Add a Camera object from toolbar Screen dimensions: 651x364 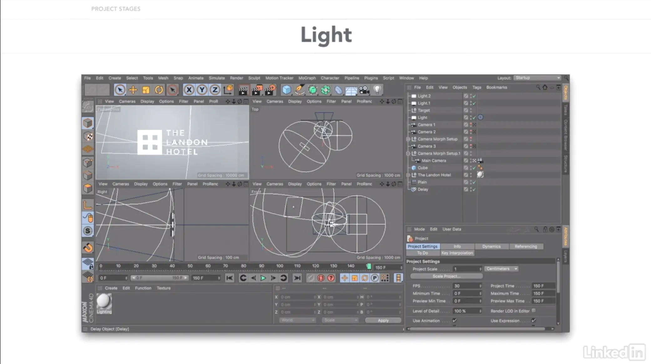pyautogui.click(x=364, y=90)
